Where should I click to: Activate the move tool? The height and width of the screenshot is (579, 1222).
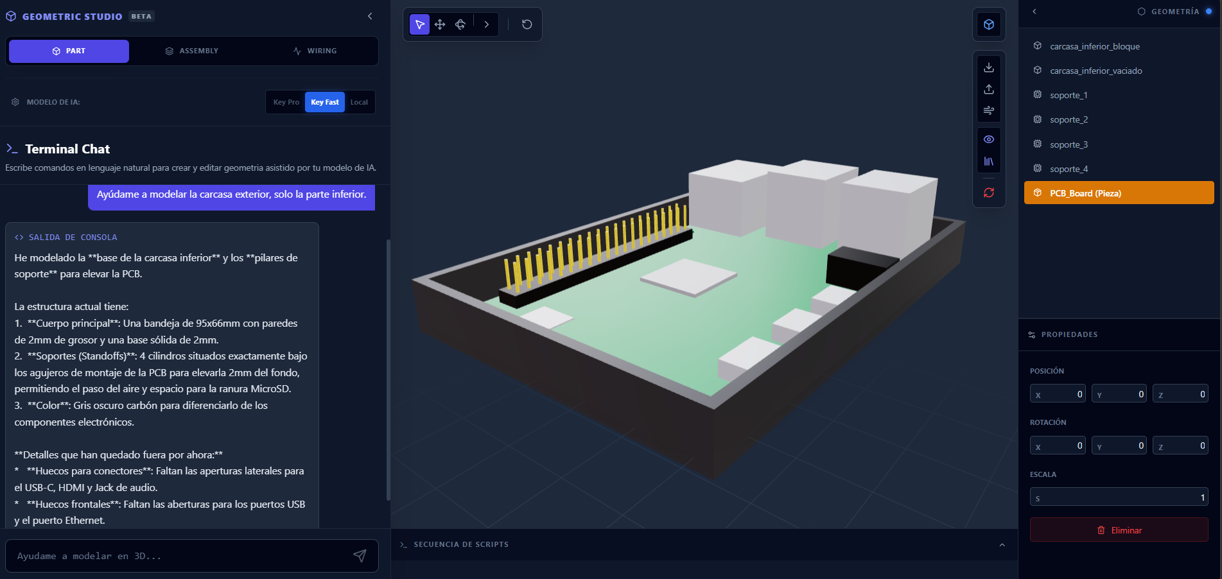440,24
